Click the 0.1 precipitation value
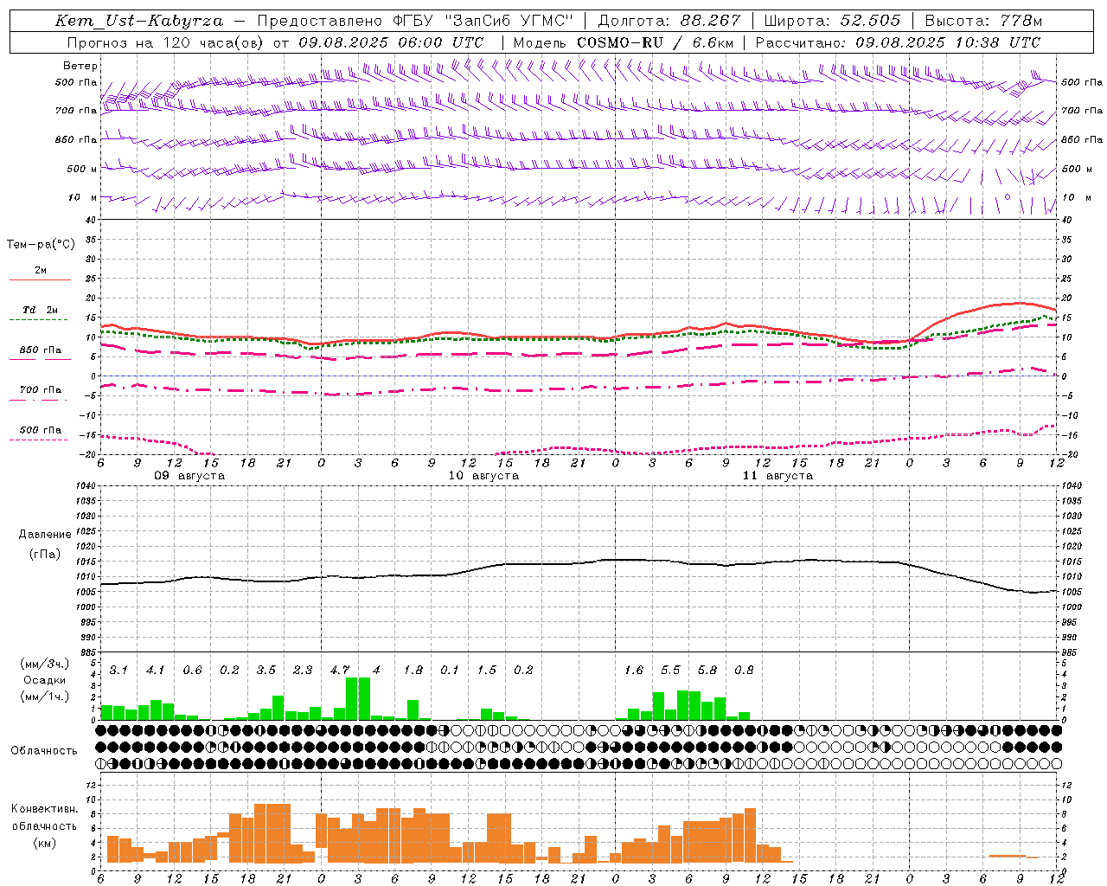The width and height of the screenshot is (1107, 886). (450, 671)
